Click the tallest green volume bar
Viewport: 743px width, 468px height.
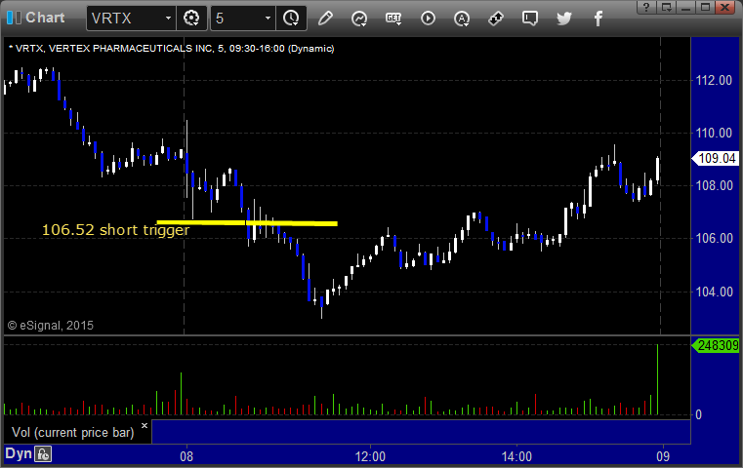pyautogui.click(x=658, y=379)
